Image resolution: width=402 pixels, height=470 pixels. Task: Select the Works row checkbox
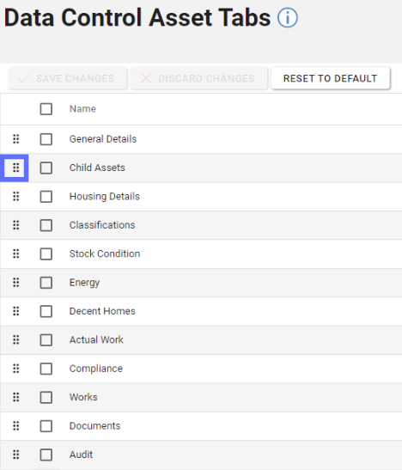click(x=46, y=398)
